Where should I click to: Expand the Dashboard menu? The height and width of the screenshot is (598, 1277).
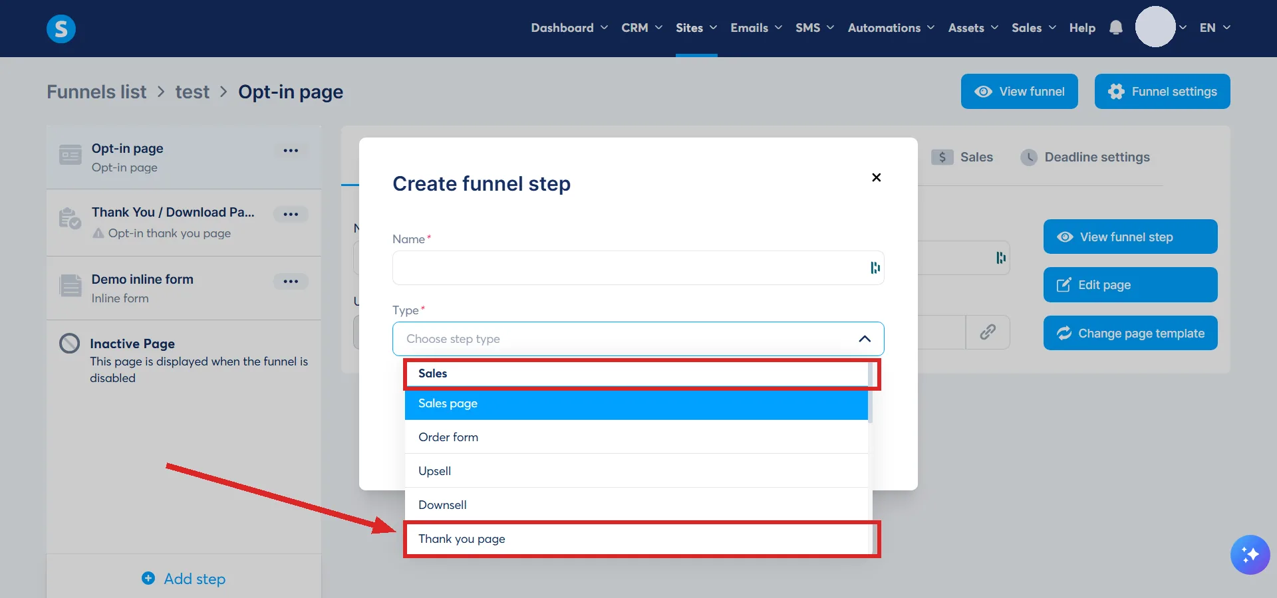click(x=569, y=28)
